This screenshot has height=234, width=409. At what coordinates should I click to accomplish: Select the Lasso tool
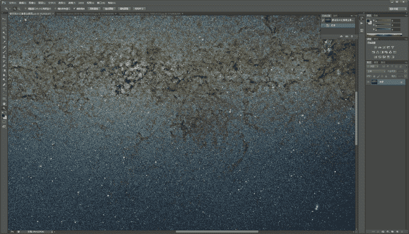point(4,29)
